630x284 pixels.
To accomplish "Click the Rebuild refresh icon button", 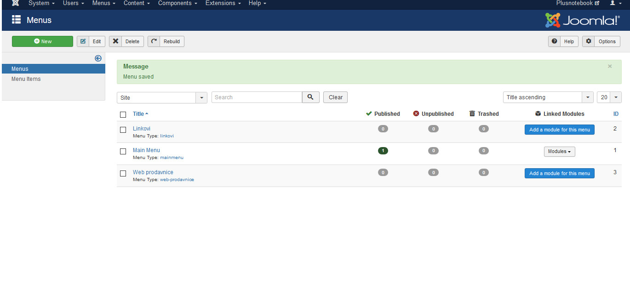I will tap(155, 41).
